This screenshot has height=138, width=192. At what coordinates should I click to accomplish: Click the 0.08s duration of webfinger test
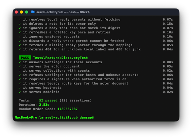coord(168,62)
